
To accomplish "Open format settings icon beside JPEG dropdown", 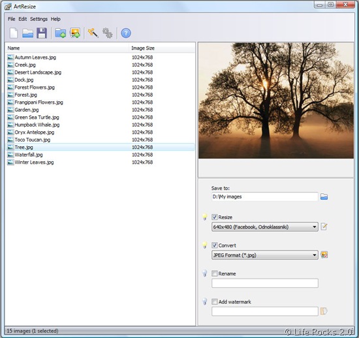I will click(324, 255).
